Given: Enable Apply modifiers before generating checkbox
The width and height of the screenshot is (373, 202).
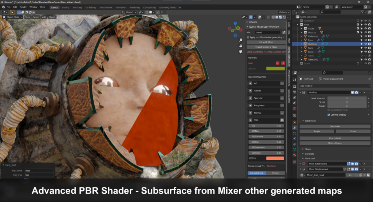Looking at the screenshot, I should pos(248,37).
